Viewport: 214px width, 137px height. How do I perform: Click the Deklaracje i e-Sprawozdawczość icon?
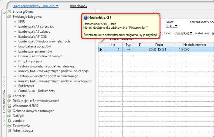click(9, 101)
